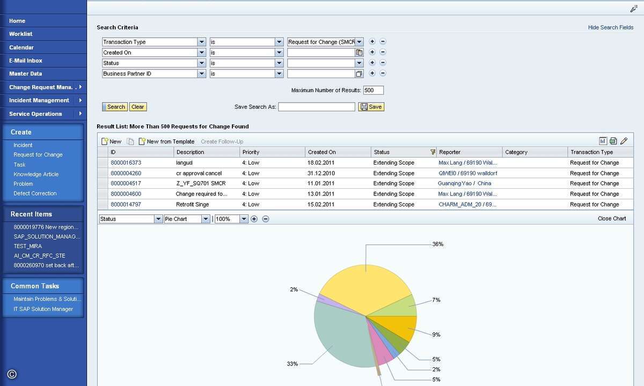644x386 pixels.
Task: Expand the Change Request Management submenu arrow
Action: click(80, 87)
